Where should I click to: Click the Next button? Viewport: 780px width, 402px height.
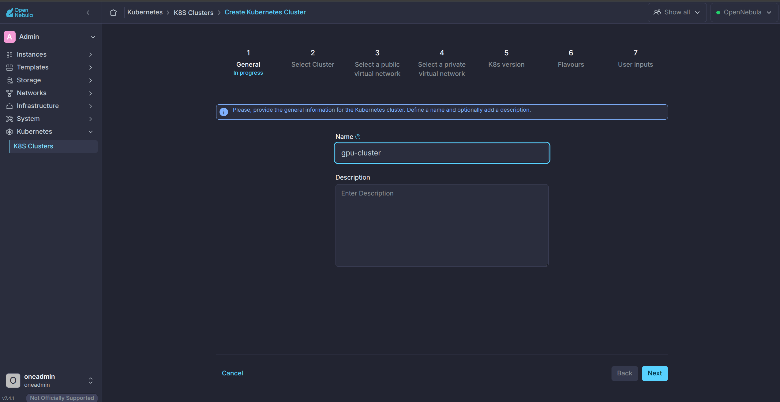coord(655,373)
